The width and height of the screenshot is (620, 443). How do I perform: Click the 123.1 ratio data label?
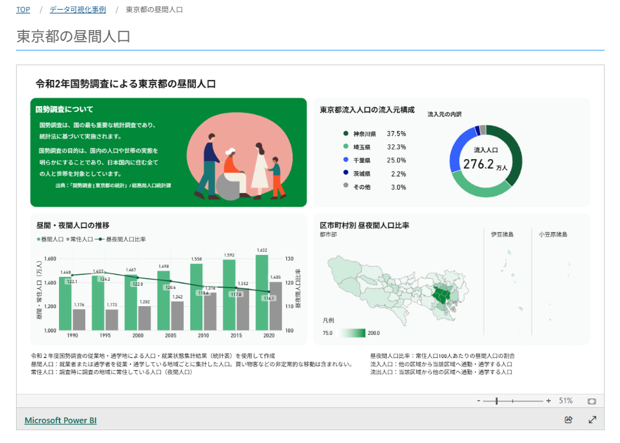[72, 282]
